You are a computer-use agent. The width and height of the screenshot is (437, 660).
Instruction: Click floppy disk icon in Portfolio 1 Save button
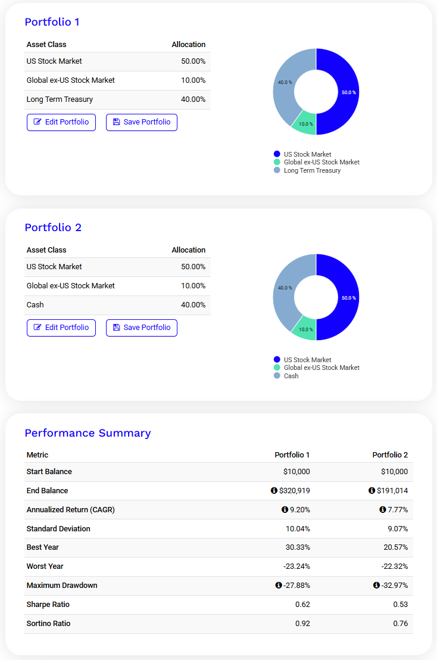(x=116, y=122)
